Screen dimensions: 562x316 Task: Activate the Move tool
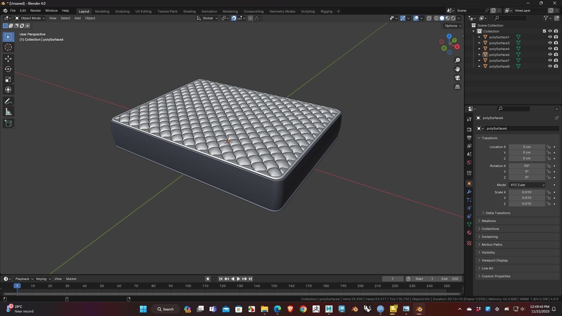8,59
